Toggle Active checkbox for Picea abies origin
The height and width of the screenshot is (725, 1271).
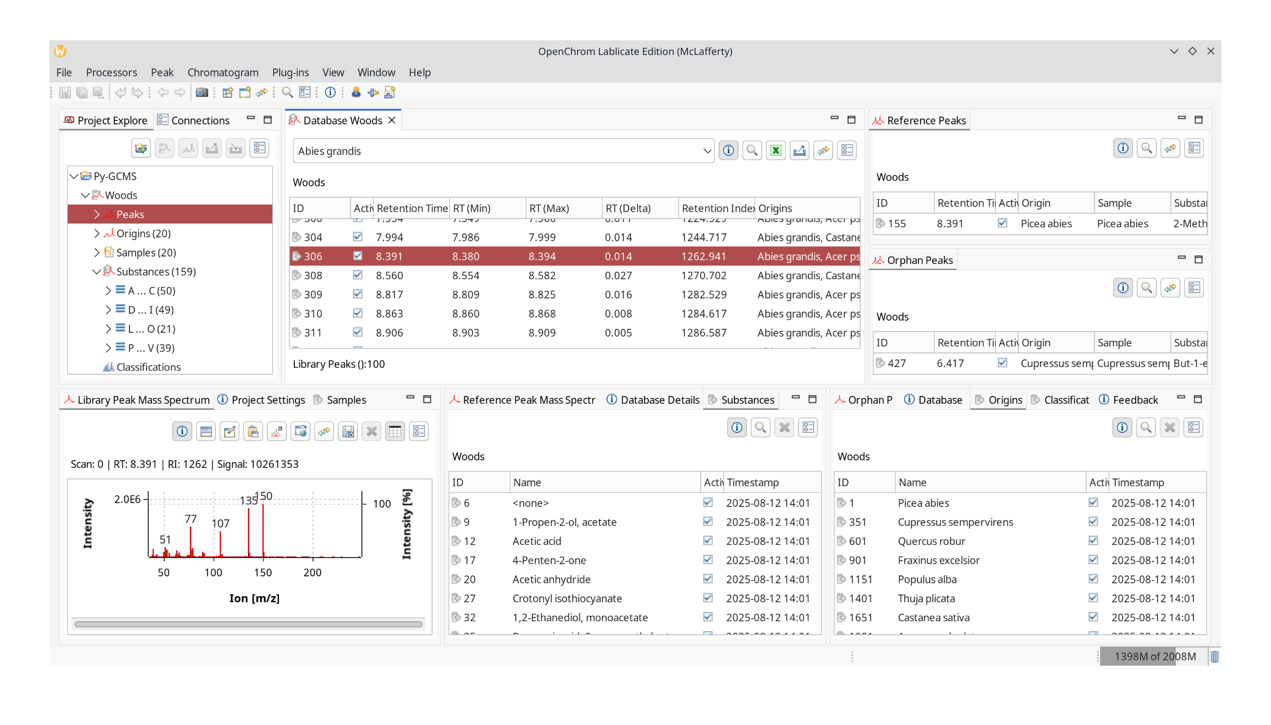[1093, 503]
